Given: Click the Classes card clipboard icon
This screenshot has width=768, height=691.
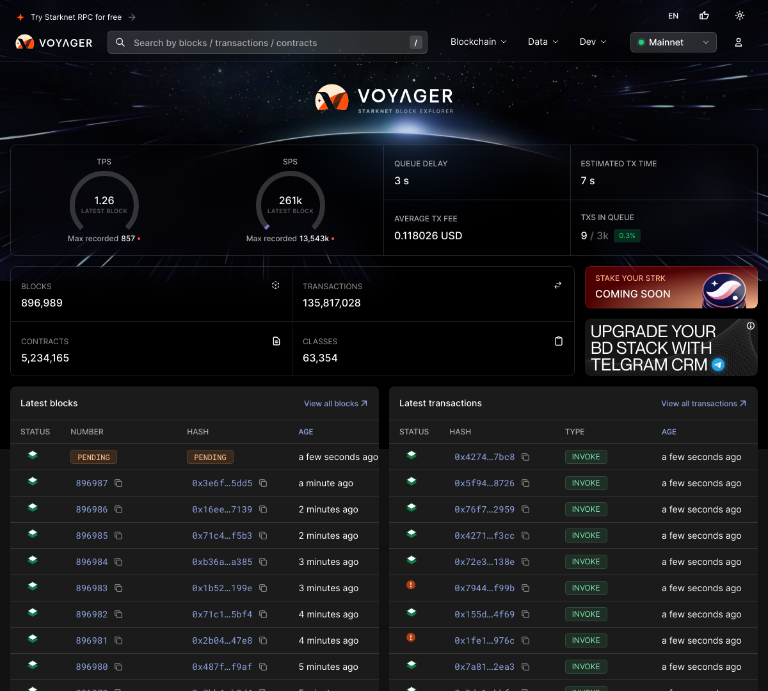Looking at the screenshot, I should click(x=558, y=341).
